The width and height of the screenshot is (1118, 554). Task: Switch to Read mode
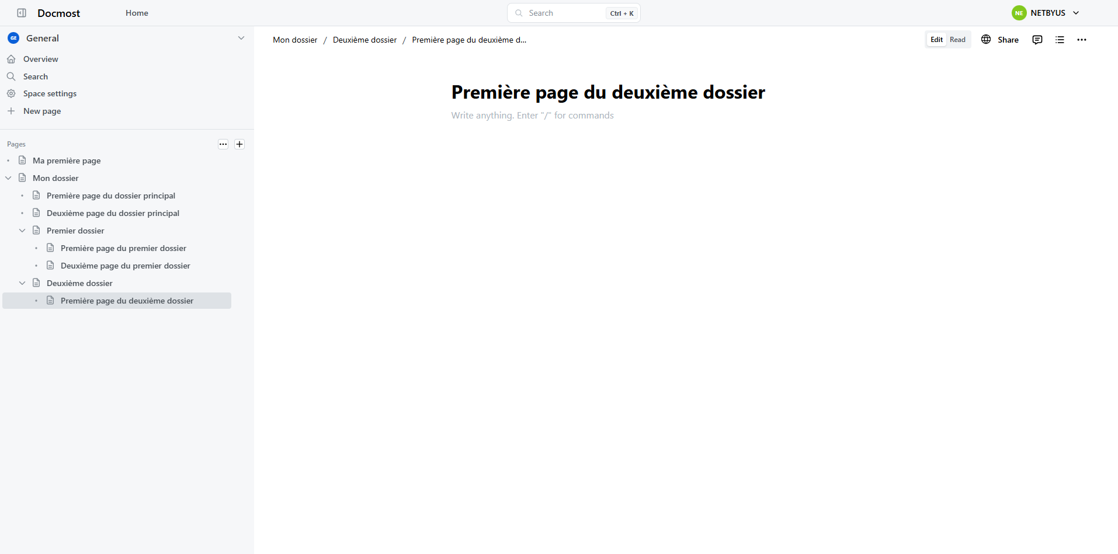click(957, 40)
